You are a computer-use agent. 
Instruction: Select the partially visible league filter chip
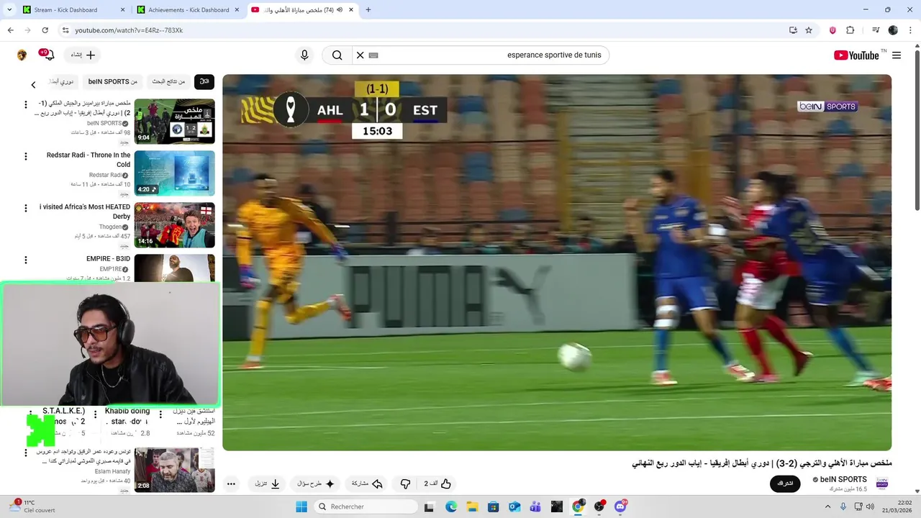coord(62,82)
